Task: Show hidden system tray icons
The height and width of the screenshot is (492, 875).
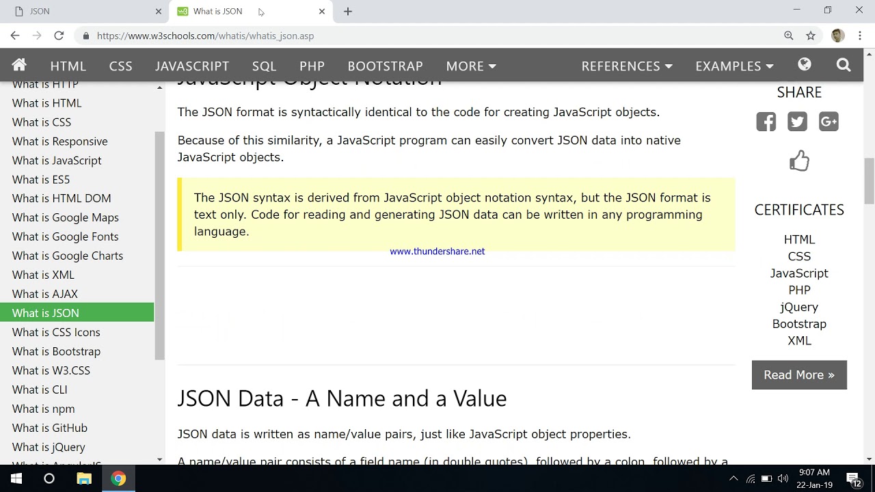Action: pyautogui.click(x=733, y=478)
